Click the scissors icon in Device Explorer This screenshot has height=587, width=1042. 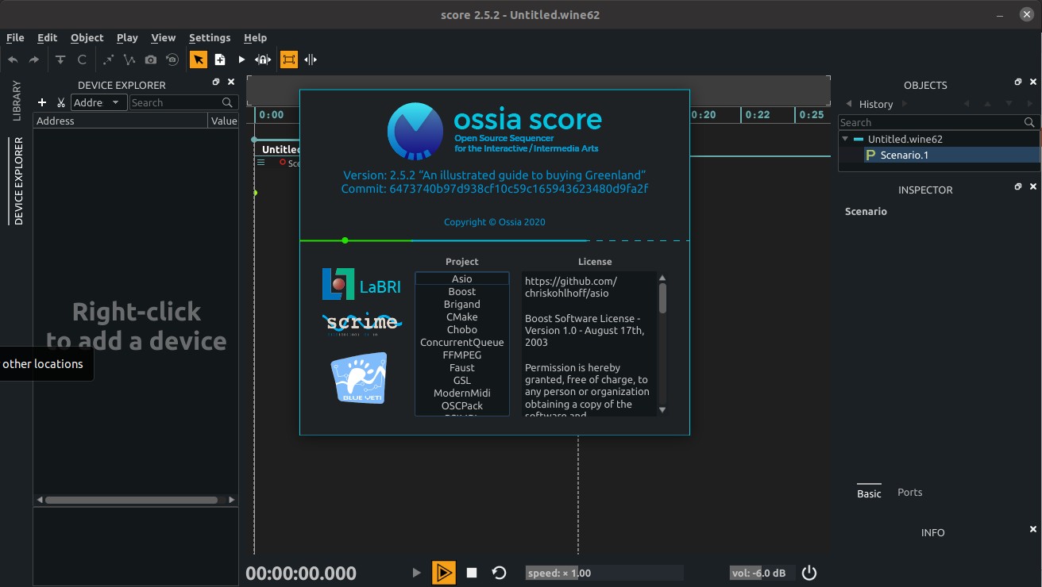pos(60,102)
